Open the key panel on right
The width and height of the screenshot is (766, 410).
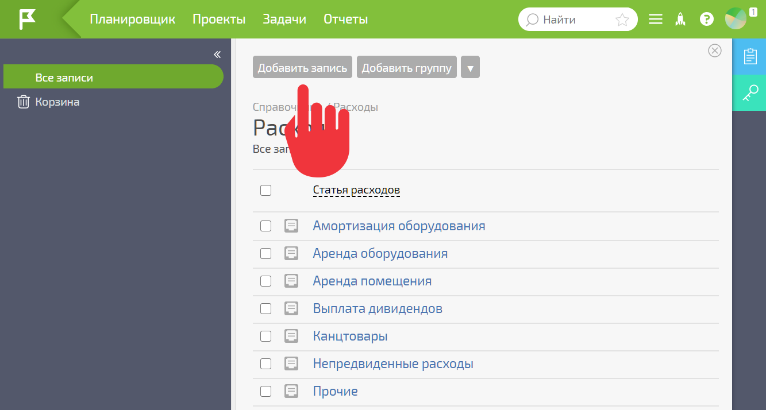[749, 92]
